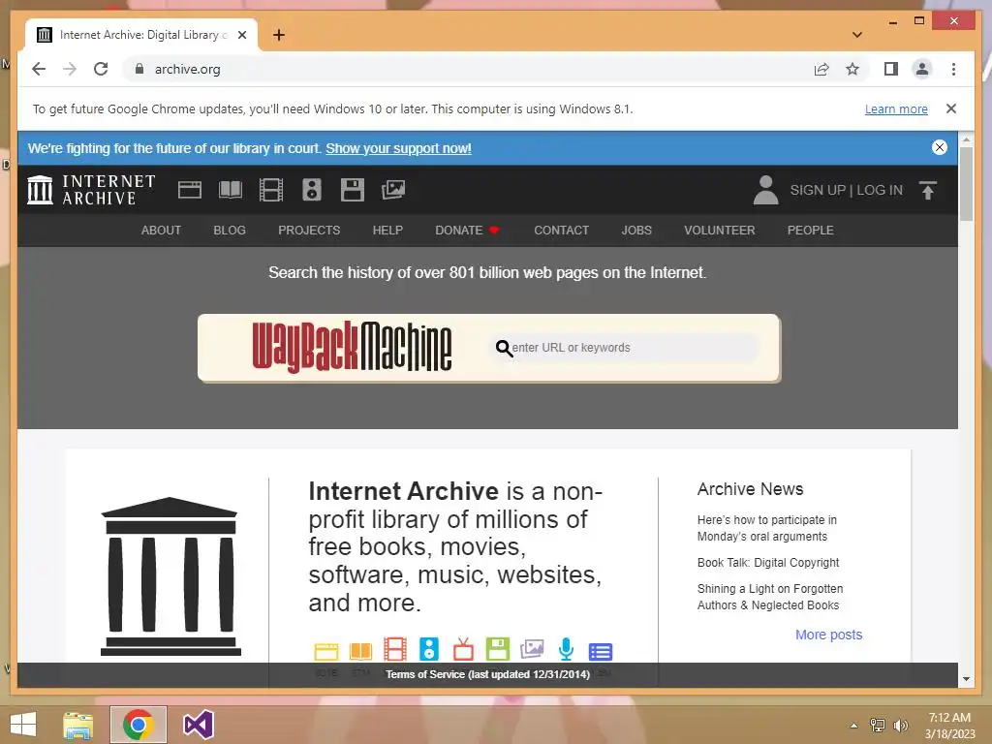Click the network tray icon
The height and width of the screenshot is (744, 992).
coord(878,726)
